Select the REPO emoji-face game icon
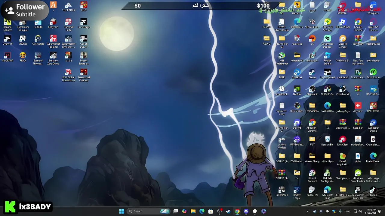Viewport: 385px width, 216px height. 23,57
